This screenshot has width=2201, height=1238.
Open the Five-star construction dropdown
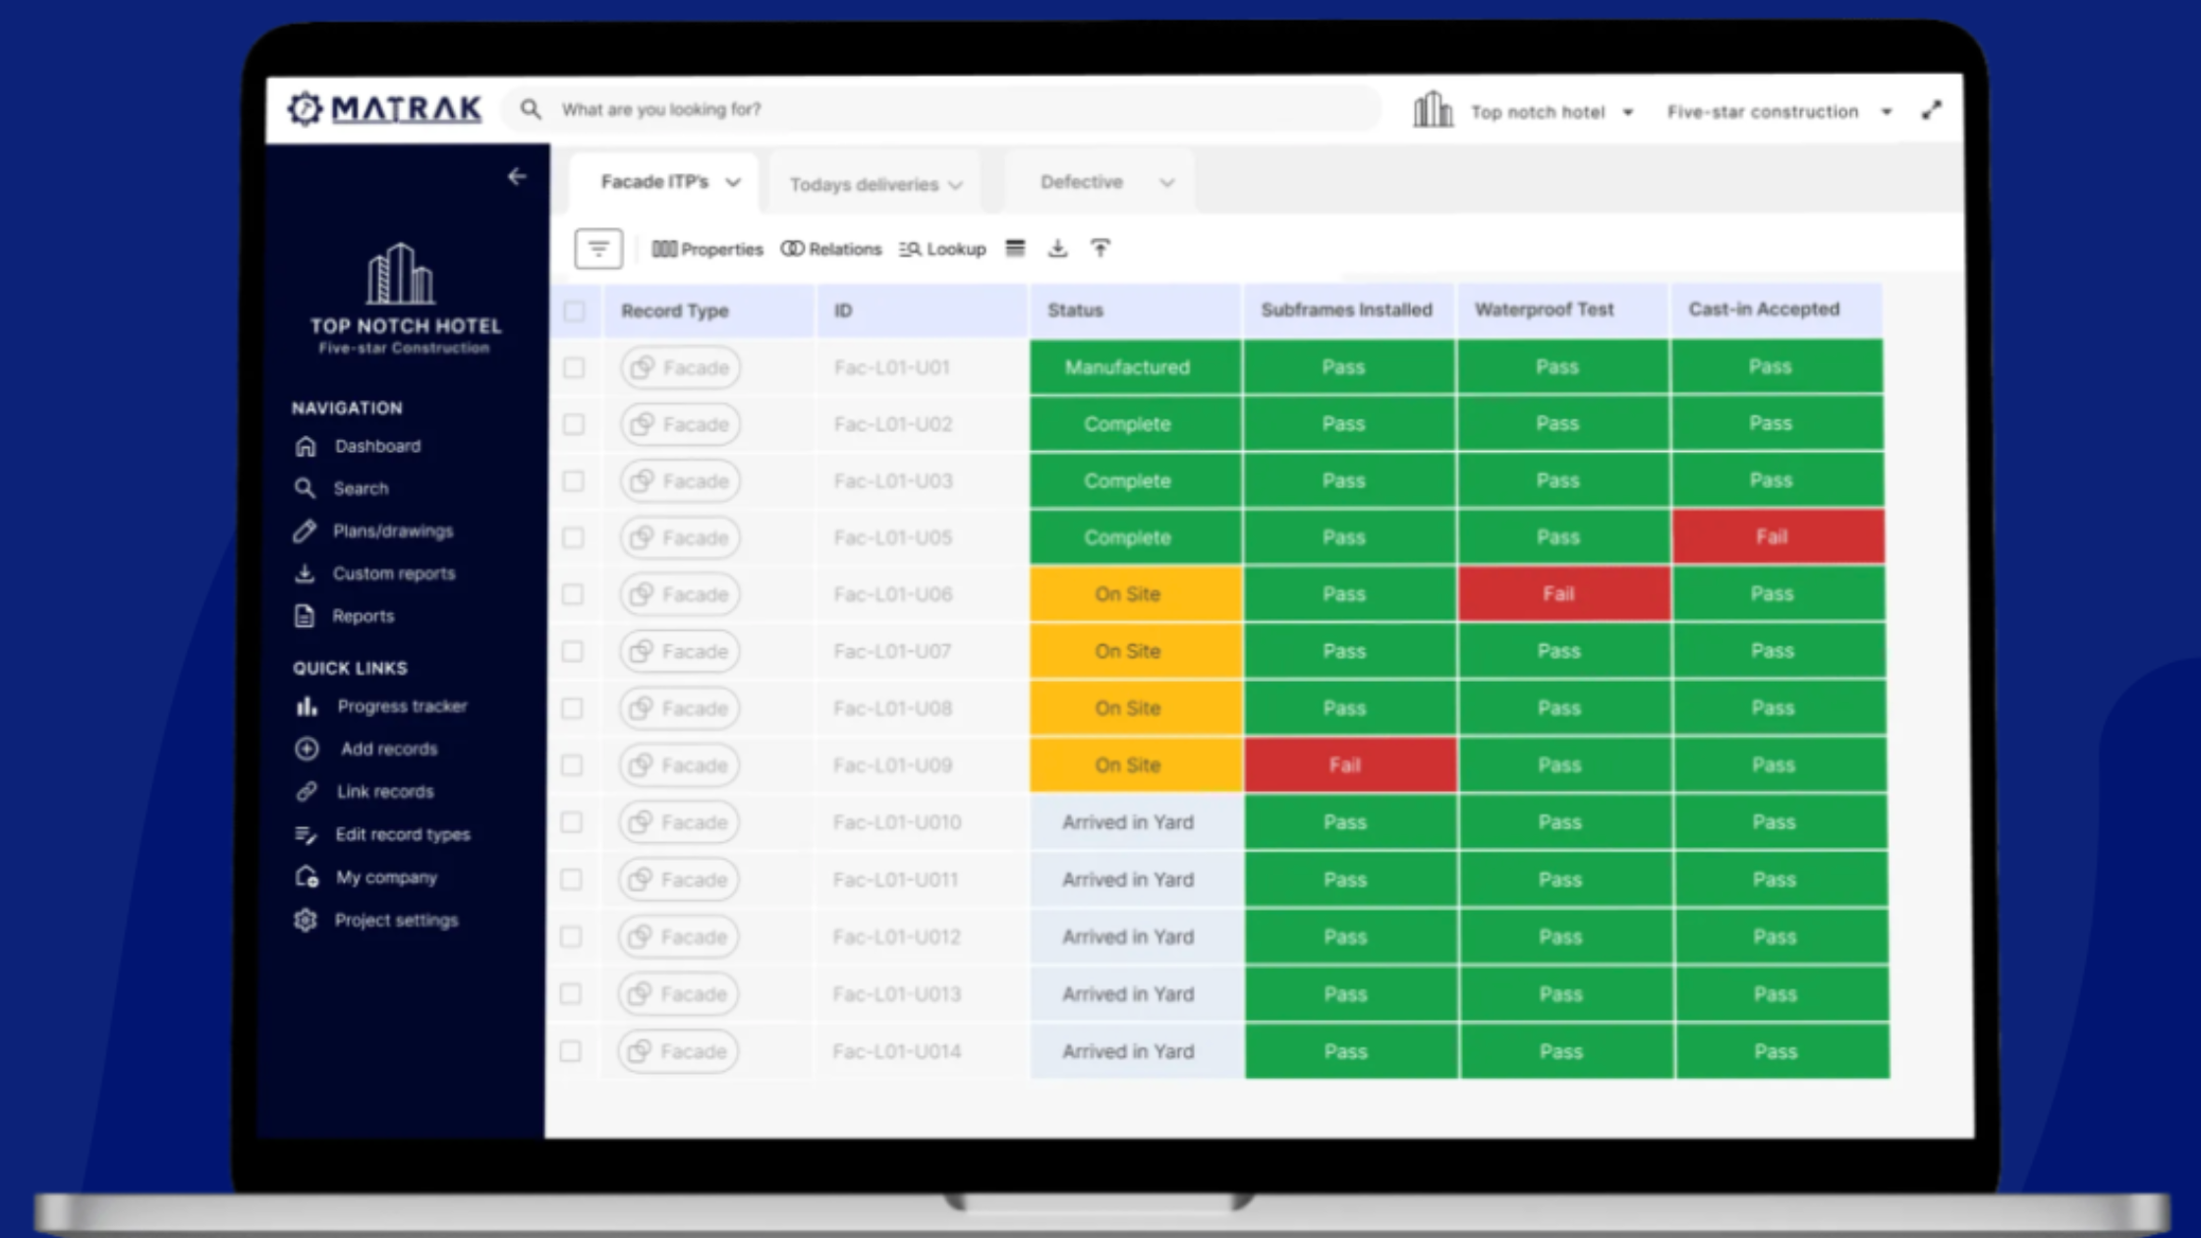pyautogui.click(x=1779, y=112)
